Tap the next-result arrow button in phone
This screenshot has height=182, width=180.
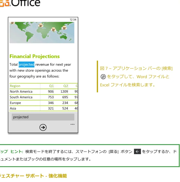43,127
